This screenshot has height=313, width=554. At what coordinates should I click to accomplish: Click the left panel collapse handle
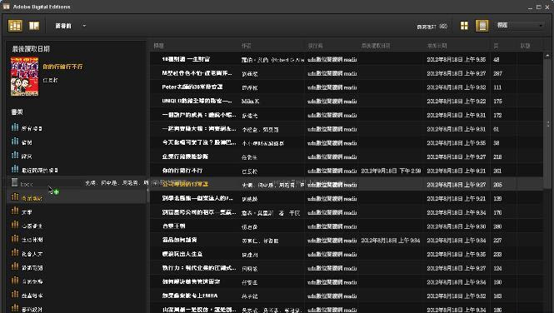pos(147,191)
